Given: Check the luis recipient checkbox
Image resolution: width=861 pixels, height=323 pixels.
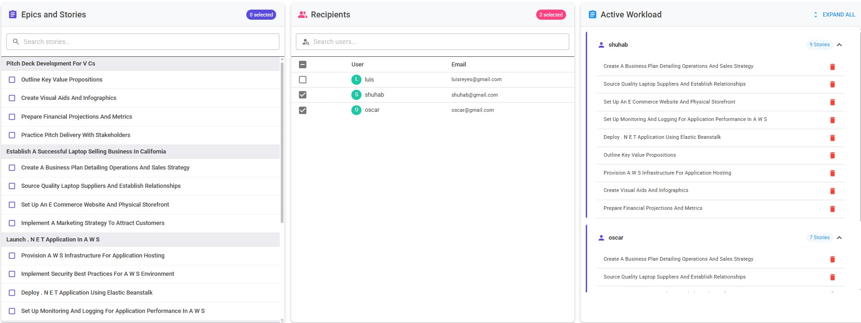Looking at the screenshot, I should [303, 80].
